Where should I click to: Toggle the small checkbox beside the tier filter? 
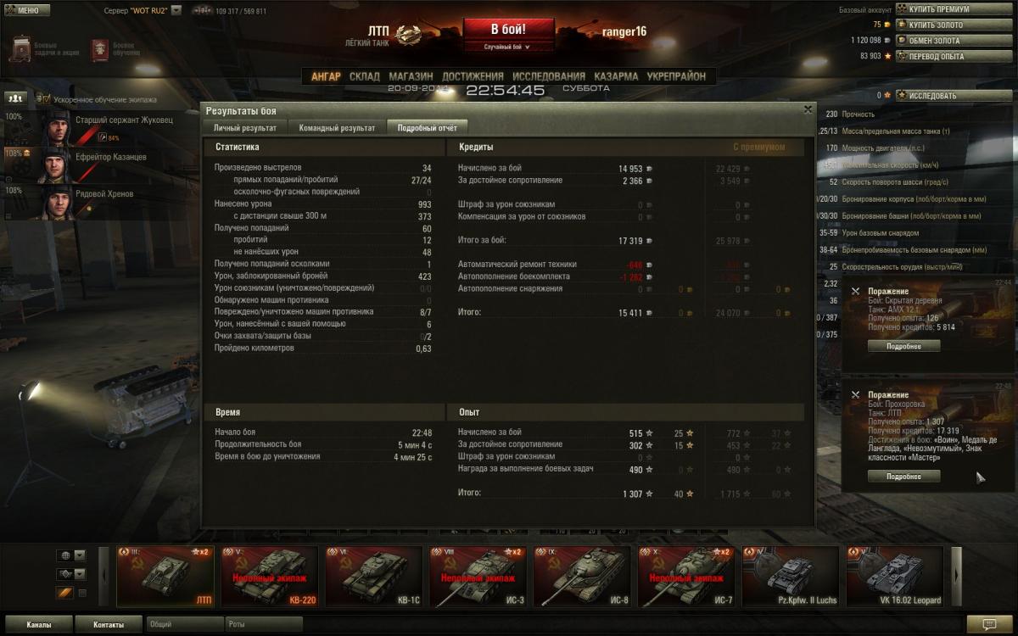(82, 593)
